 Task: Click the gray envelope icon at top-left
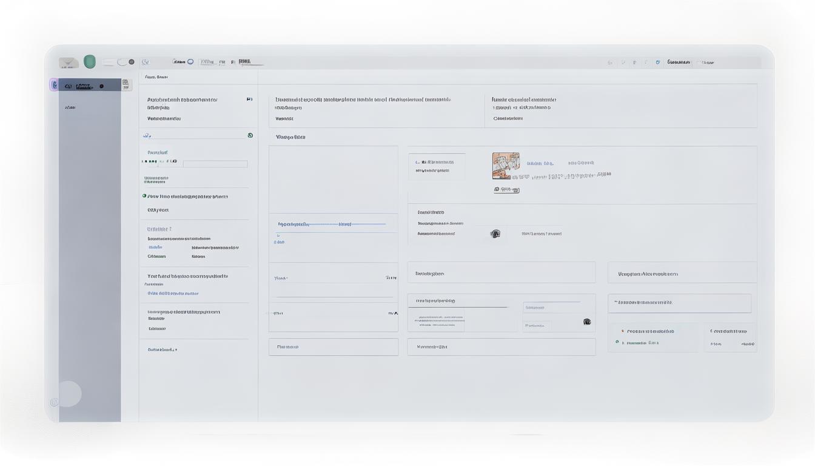[69, 62]
